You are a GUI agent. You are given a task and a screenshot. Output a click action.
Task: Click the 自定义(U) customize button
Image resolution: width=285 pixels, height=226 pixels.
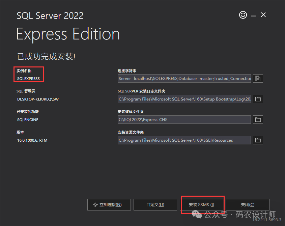pyautogui.click(x=155, y=205)
